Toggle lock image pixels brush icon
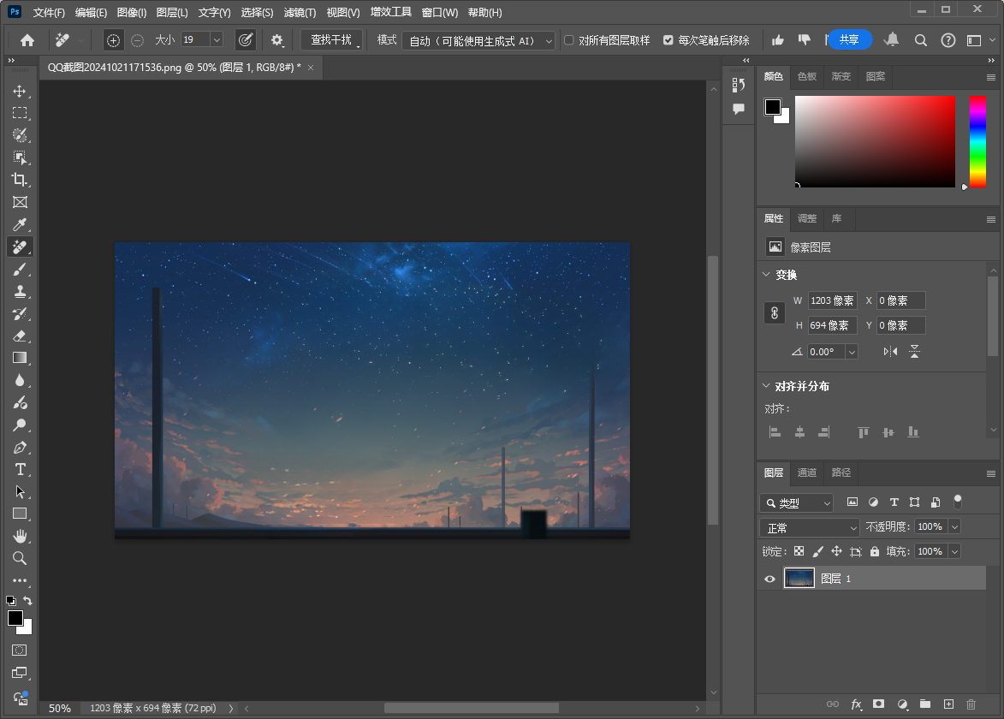 (x=817, y=551)
